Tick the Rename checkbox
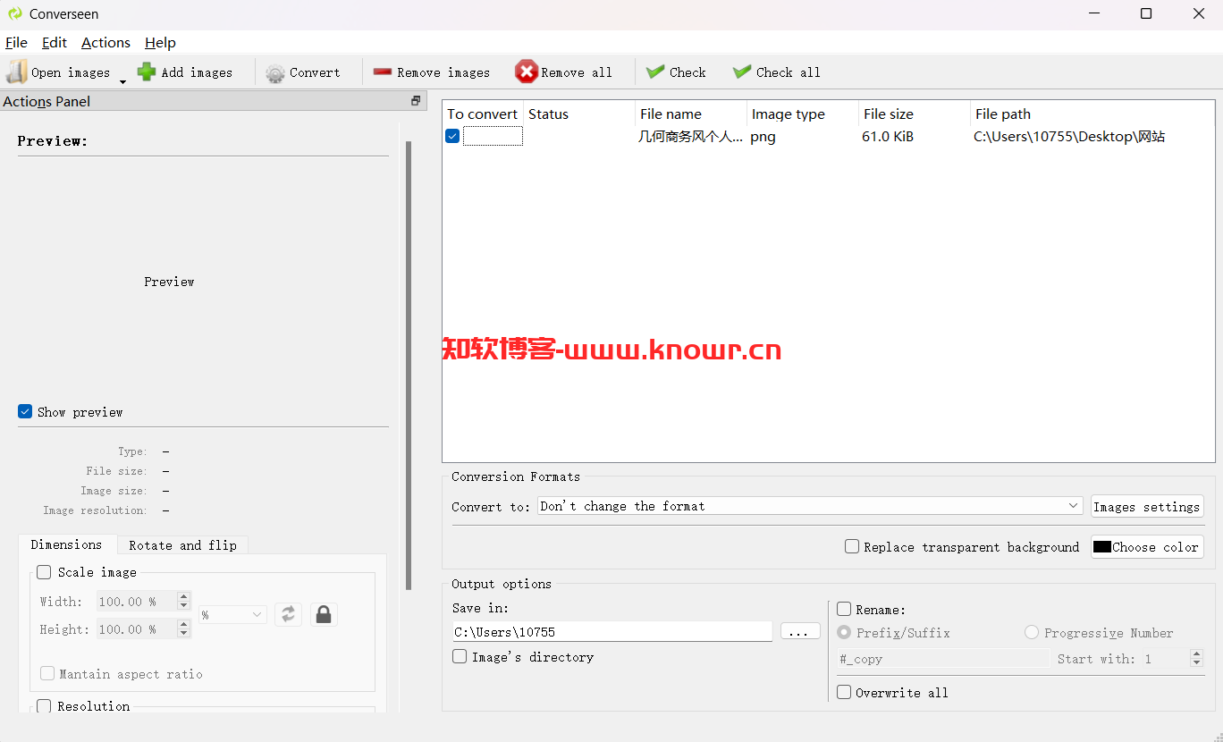1223x742 pixels. point(844,609)
